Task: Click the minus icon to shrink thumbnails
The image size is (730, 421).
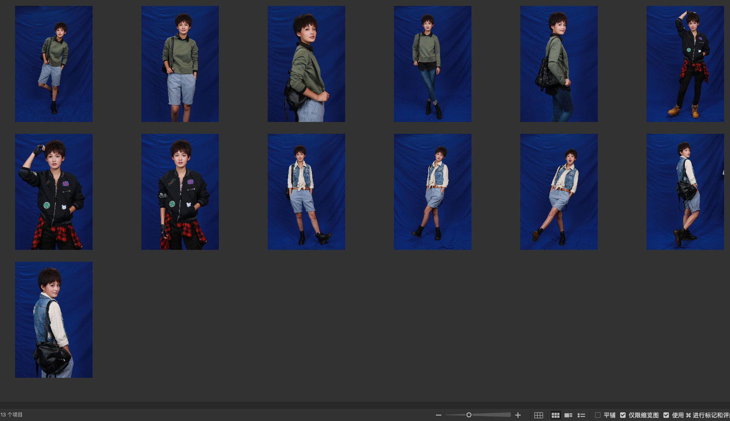Action: click(438, 415)
